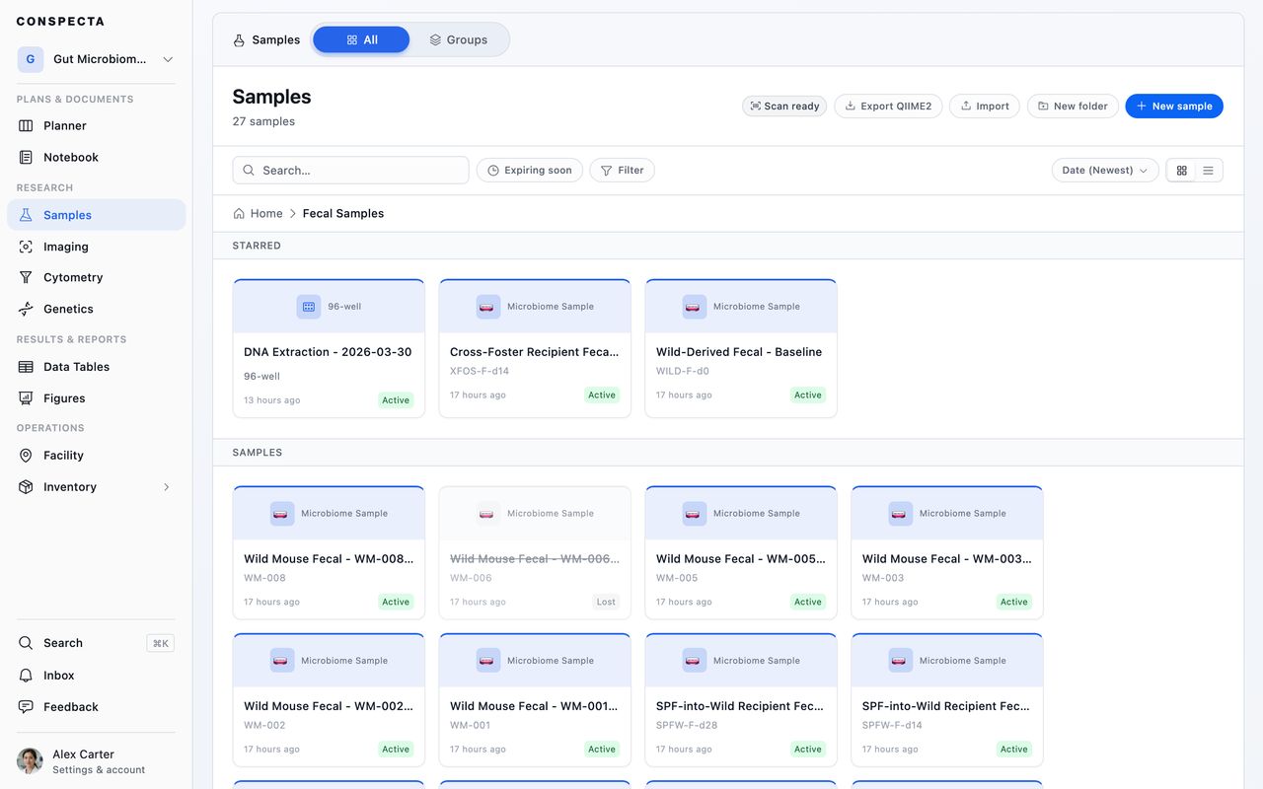Click the SPFW-F-d28 sample ID text
Image resolution: width=1263 pixels, height=789 pixels.
point(685,726)
